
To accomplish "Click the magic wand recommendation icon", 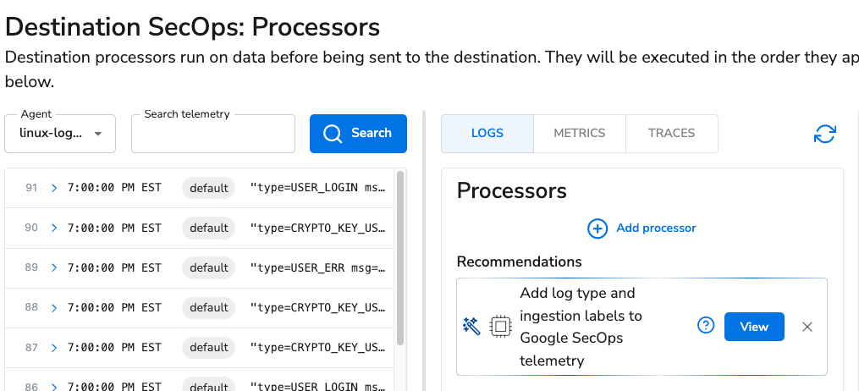I will (471, 327).
